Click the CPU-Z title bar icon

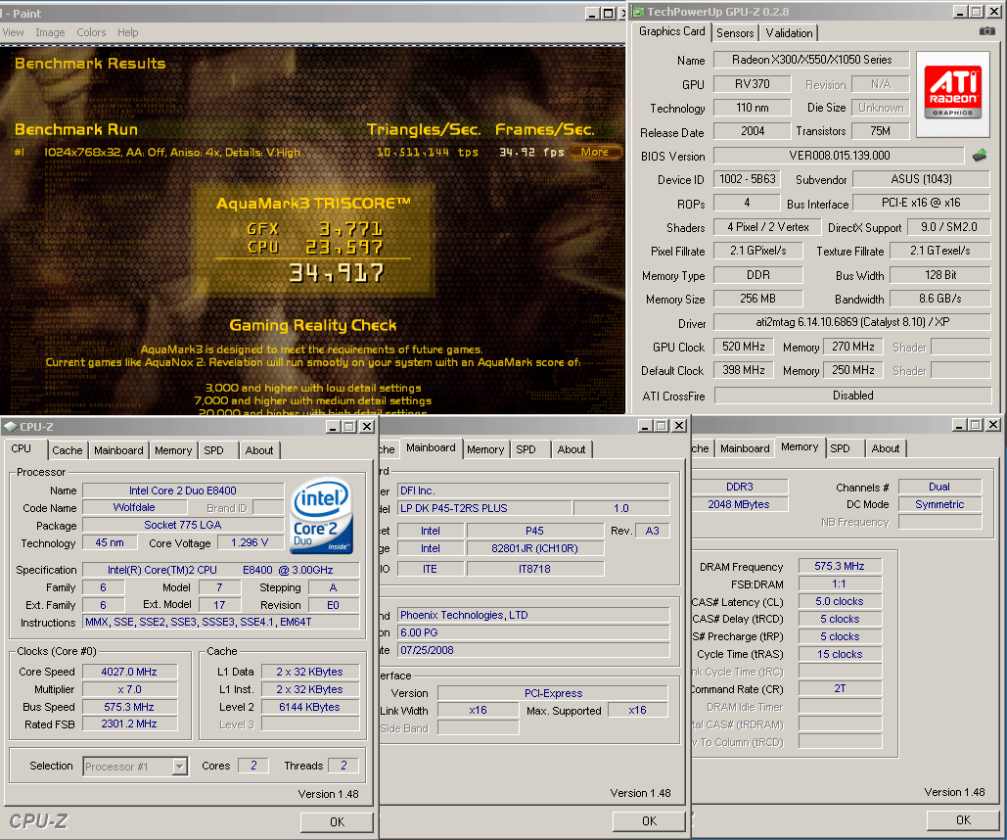pyautogui.click(x=10, y=426)
